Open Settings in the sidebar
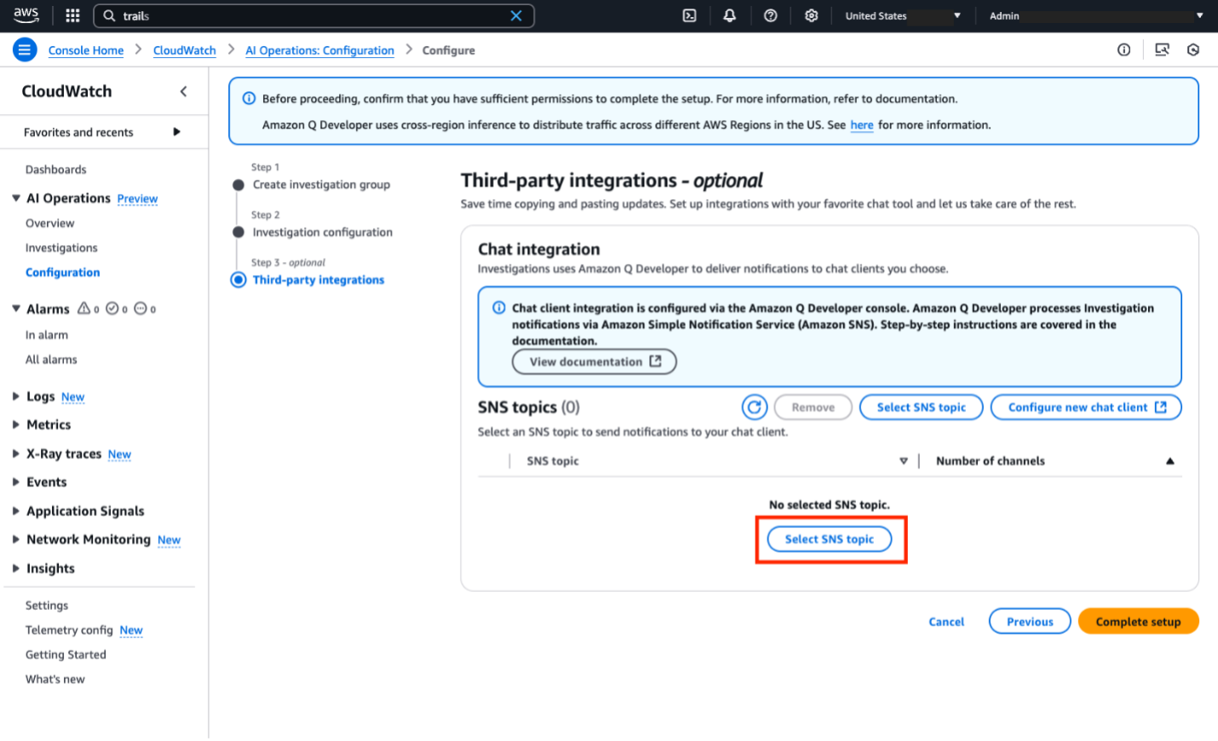1218x741 pixels. tap(47, 606)
